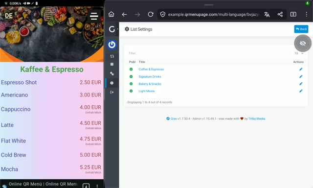Screen dimensions: 313x188
Task: Click the 5.25 EUR Mocha price
Action: pos(90,167)
